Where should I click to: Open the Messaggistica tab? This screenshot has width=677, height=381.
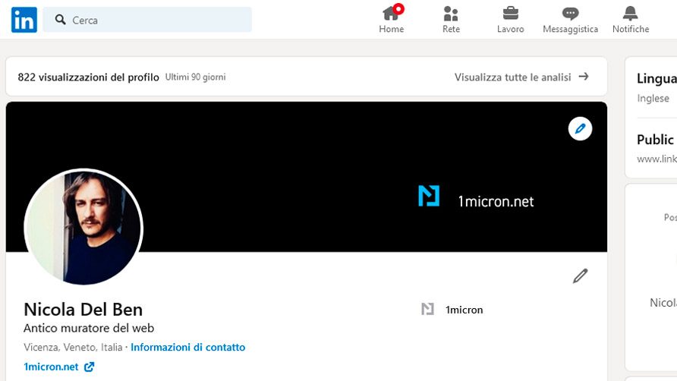[x=570, y=20]
